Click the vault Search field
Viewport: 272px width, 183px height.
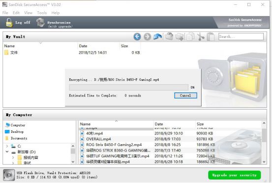click(x=241, y=36)
